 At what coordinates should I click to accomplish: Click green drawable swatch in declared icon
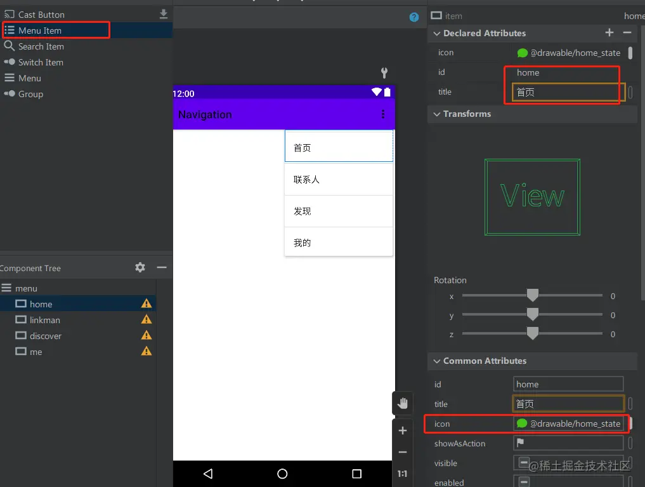[523, 53]
